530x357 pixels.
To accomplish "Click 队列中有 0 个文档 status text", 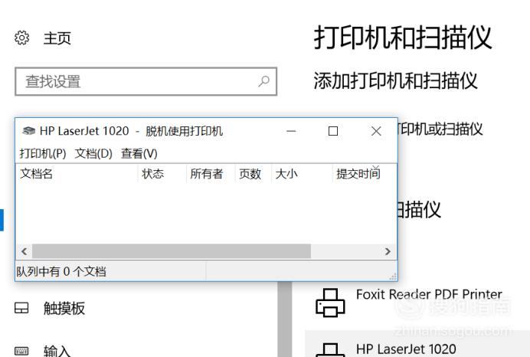I will tap(61, 271).
